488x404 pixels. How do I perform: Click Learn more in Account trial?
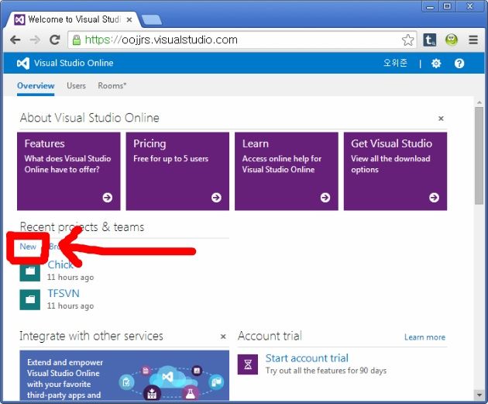pyautogui.click(x=424, y=337)
